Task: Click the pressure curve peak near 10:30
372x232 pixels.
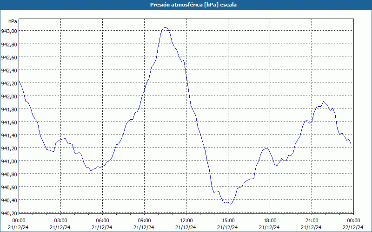Action: (166, 28)
